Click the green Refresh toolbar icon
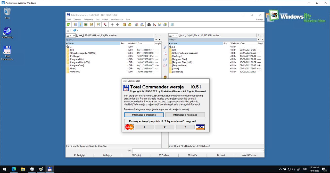This screenshot has height=173, width=330. click(x=68, y=24)
